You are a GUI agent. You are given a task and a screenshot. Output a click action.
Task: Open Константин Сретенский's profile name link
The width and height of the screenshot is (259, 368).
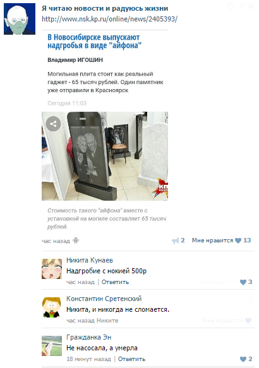[x=104, y=299]
